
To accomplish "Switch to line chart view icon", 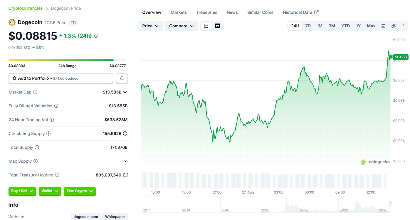I will 206,26.
